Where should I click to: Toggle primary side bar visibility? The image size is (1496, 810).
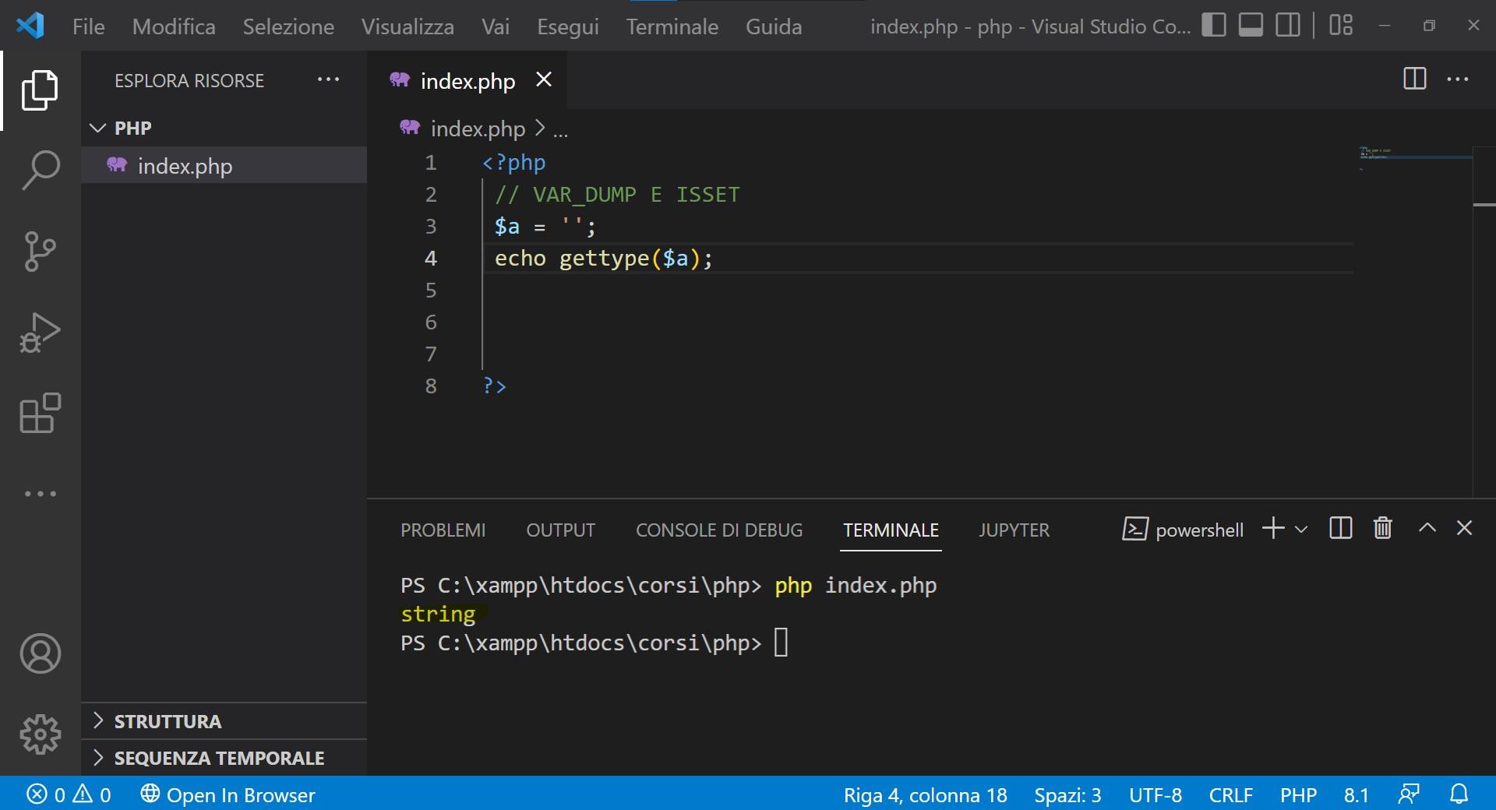tap(1213, 25)
